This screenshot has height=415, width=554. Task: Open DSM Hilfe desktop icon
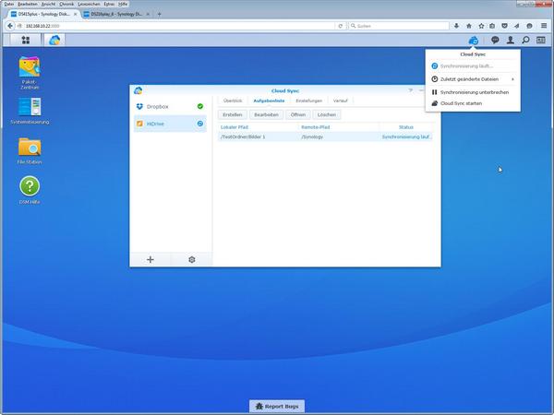pos(30,190)
